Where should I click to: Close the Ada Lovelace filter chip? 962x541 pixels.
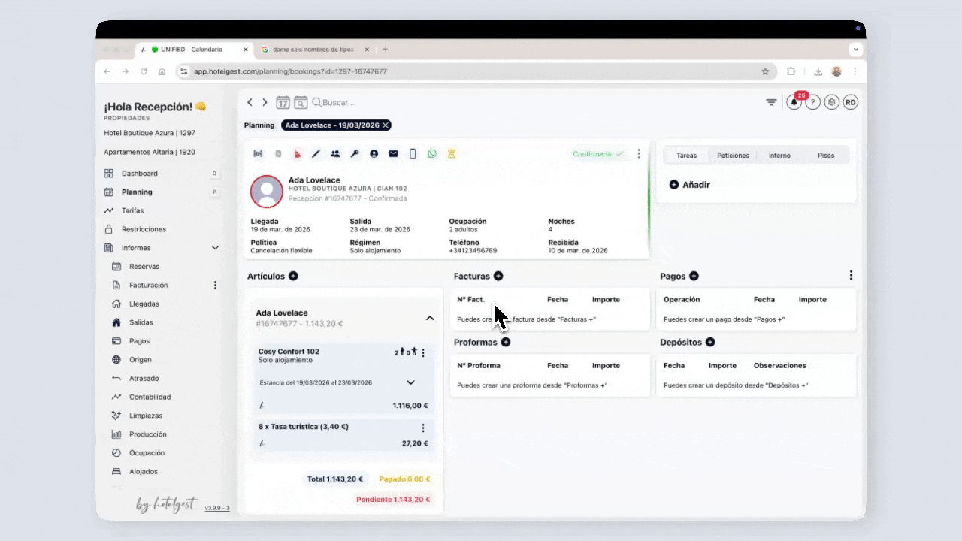(386, 125)
